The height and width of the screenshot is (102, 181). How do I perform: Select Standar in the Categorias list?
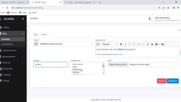[76, 72]
